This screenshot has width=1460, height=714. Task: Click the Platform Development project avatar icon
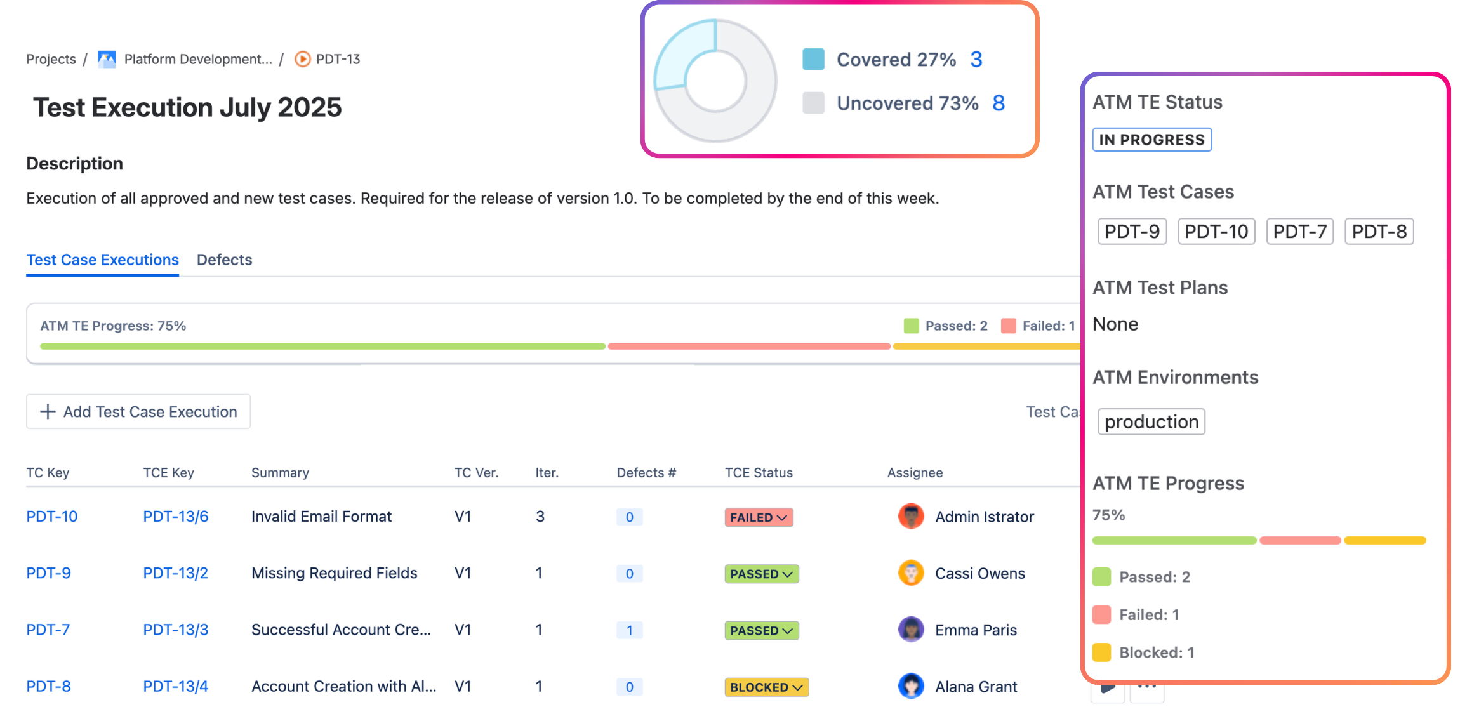[106, 58]
